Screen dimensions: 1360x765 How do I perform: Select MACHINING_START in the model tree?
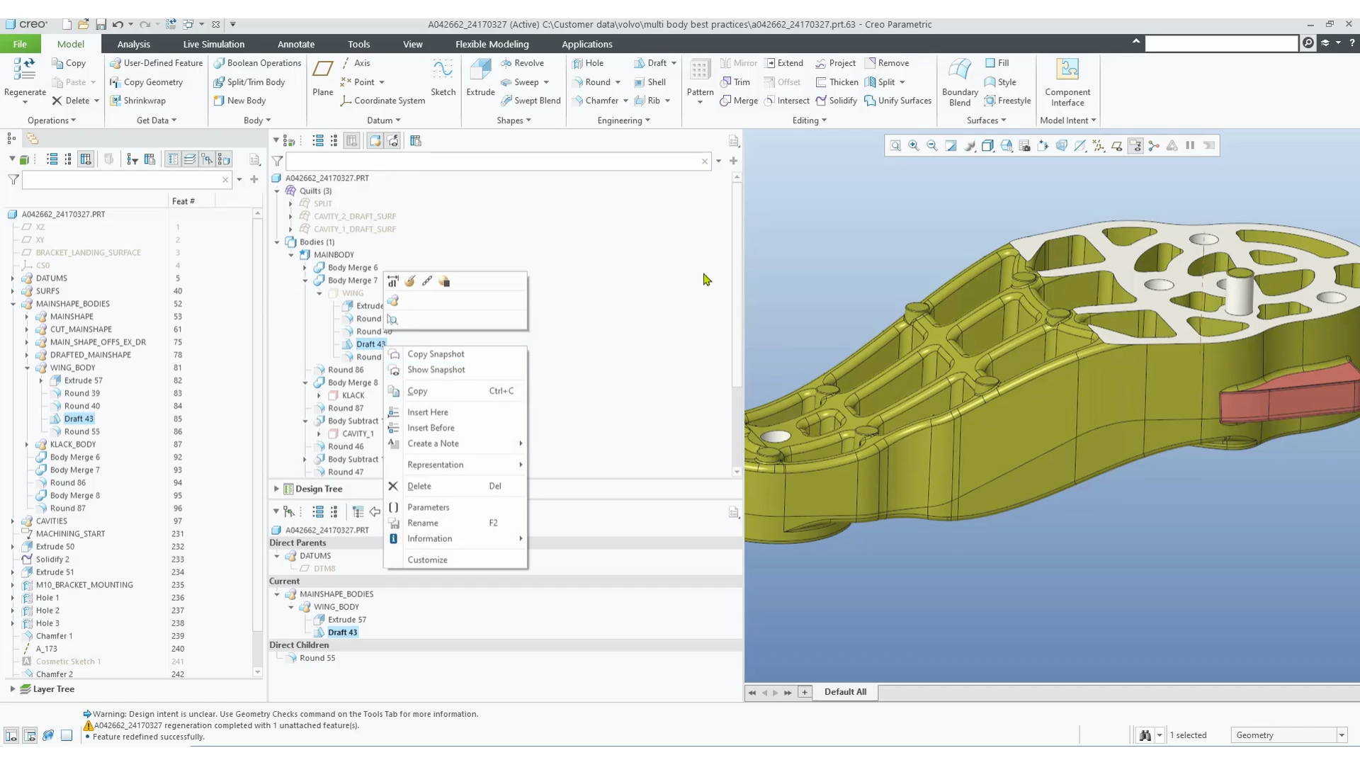point(70,534)
